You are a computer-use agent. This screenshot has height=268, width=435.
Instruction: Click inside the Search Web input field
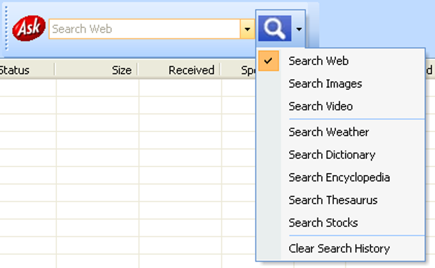pos(145,29)
